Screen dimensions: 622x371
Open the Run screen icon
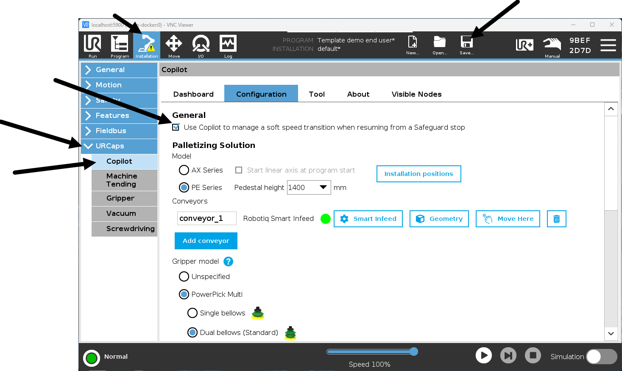(x=92, y=45)
